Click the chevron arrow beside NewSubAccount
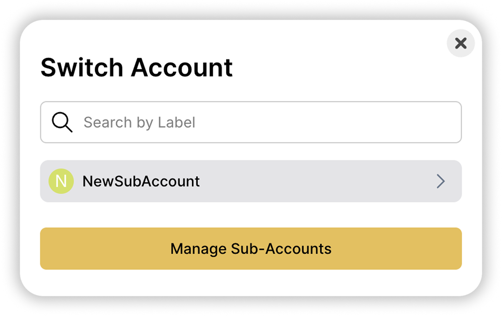This screenshot has width=502, height=316. [x=441, y=181]
